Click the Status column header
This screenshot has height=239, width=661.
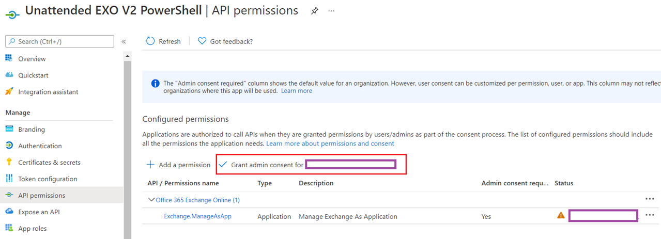point(564,183)
